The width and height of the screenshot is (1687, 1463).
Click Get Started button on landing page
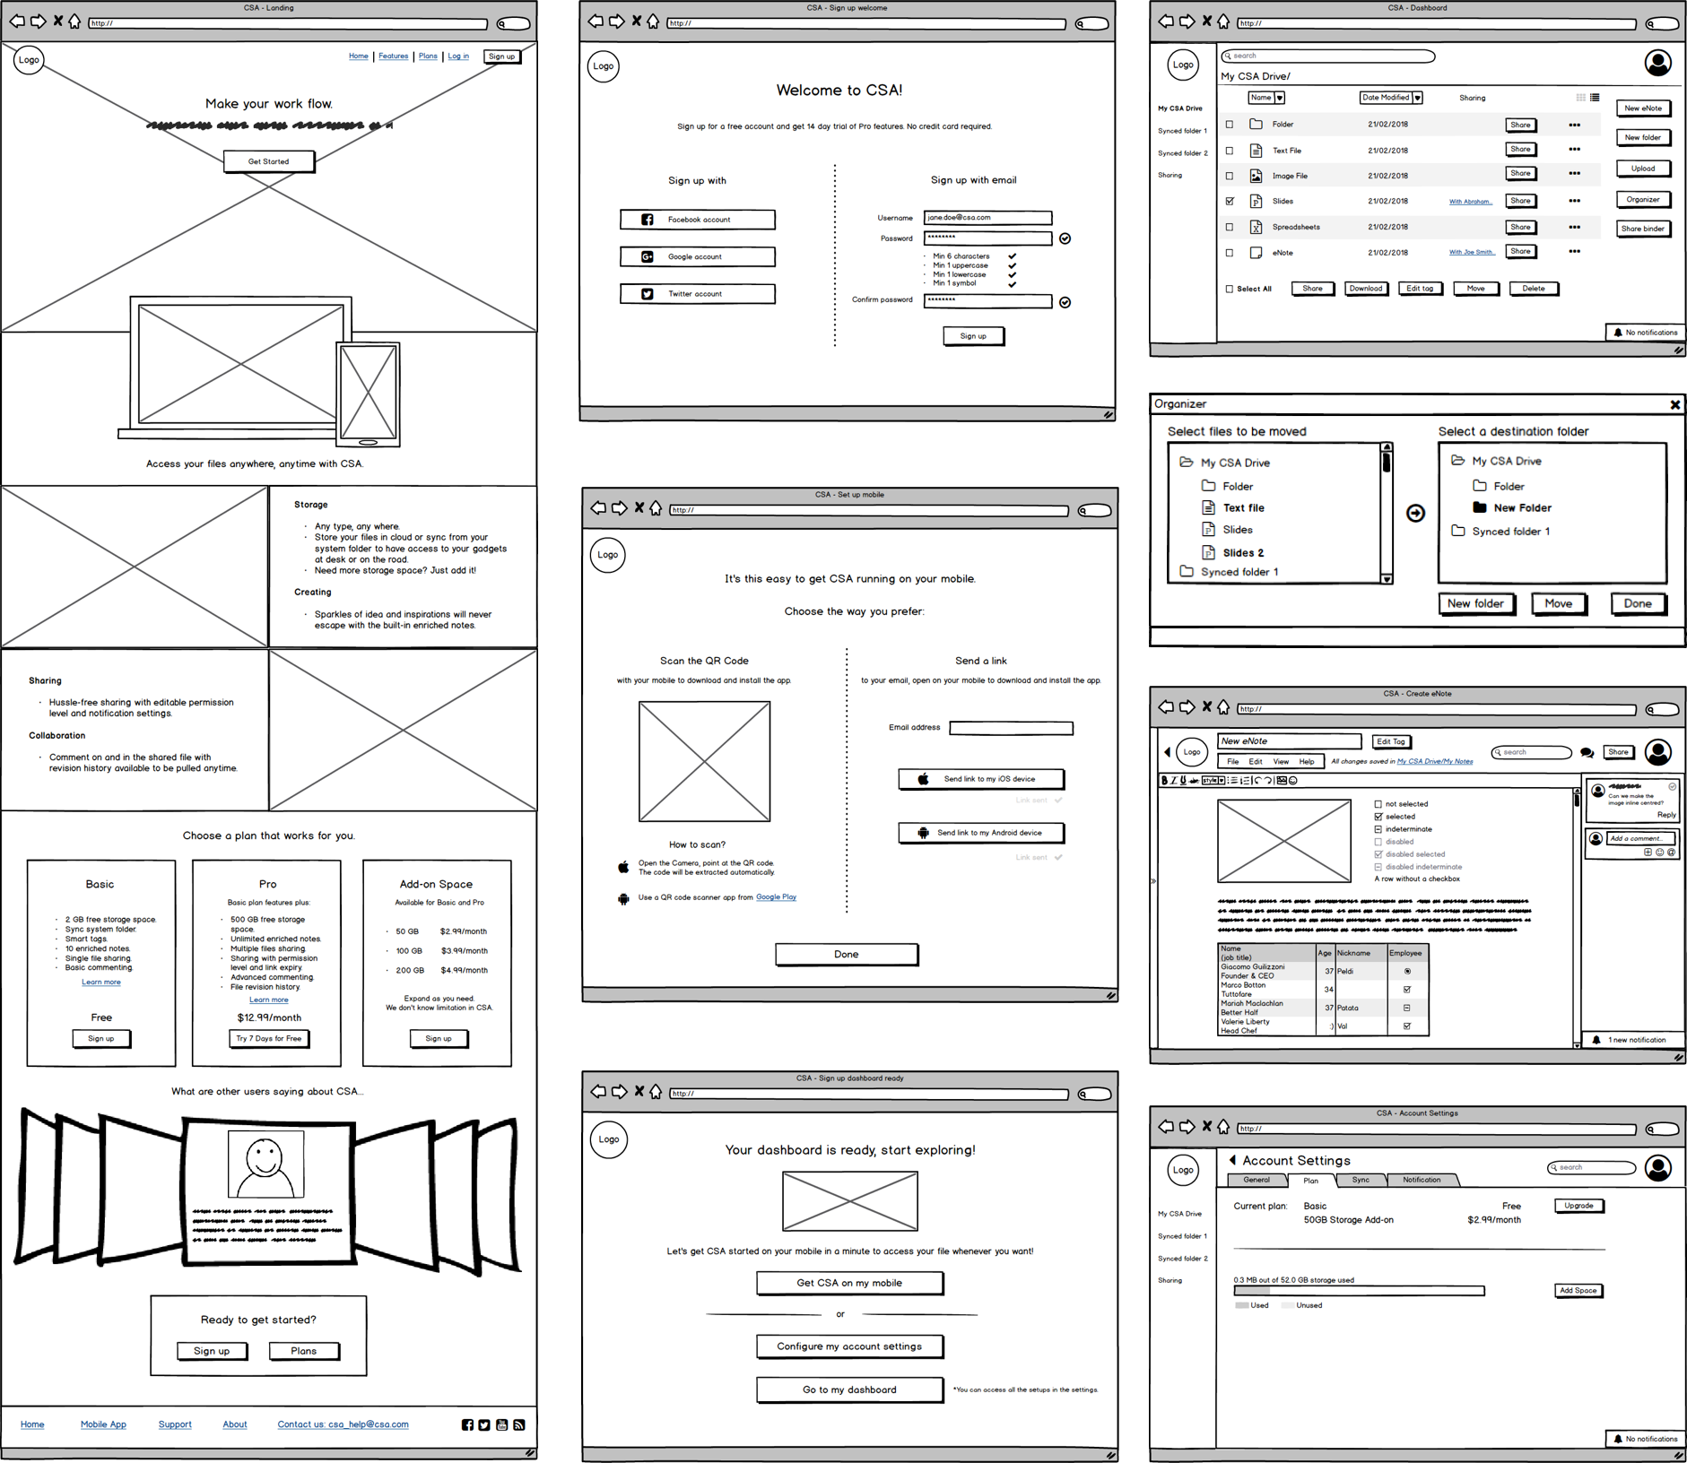pos(269,161)
